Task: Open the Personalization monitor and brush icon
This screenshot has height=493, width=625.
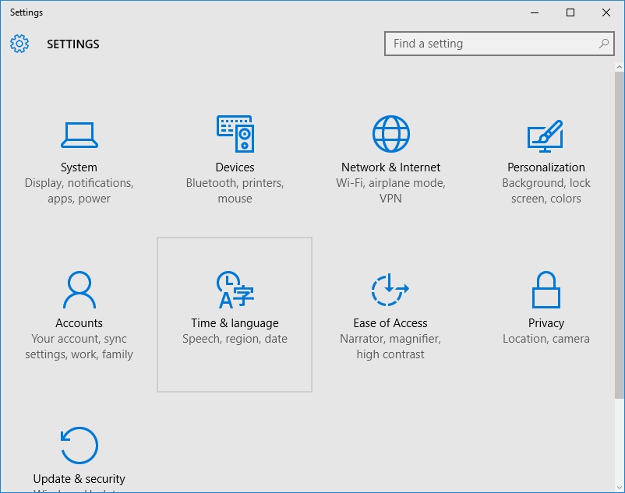Action: tap(546, 136)
